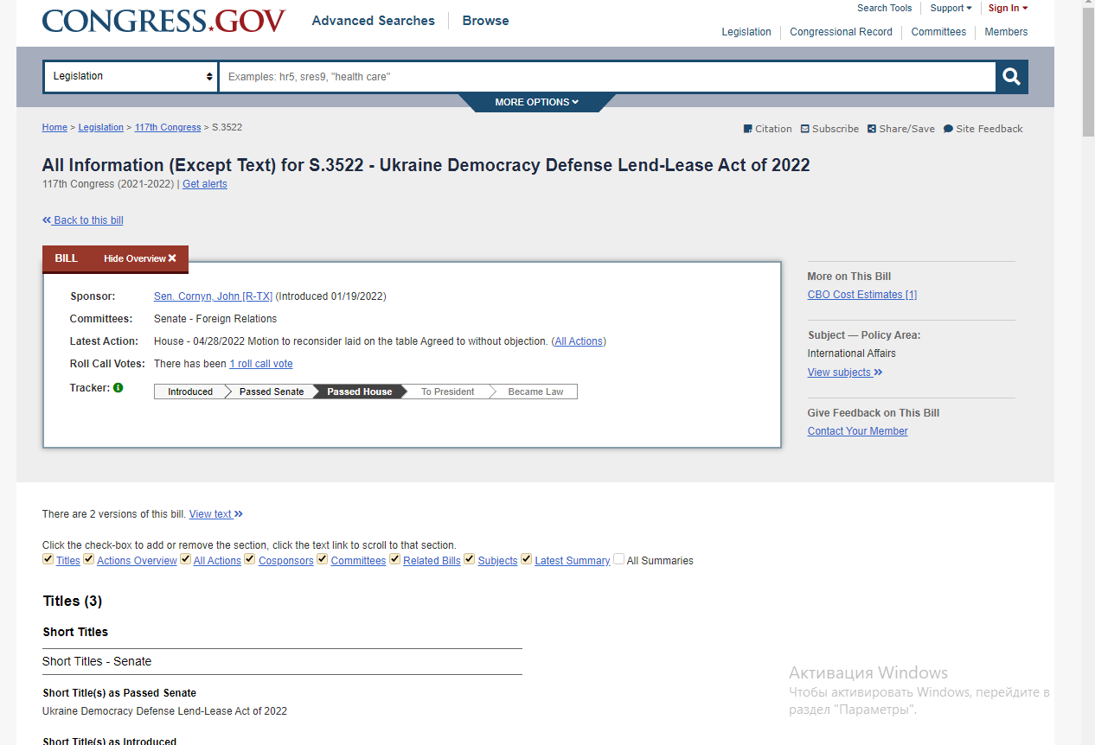Open Members top navigation link
The image size is (1095, 745).
[x=1006, y=32]
